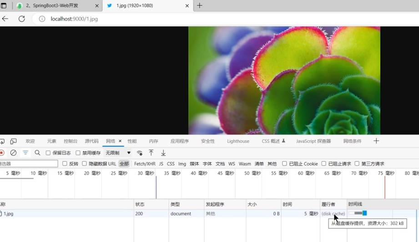Open the 内存 panel
Screen dimensions: 419x242
pos(153,141)
